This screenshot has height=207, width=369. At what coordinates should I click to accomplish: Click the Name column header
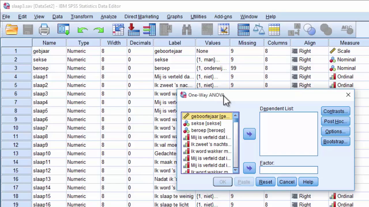click(49, 43)
